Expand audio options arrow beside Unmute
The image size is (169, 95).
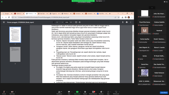7,92
